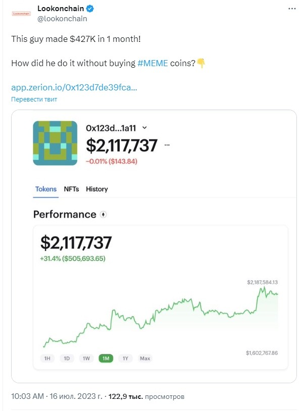Open the tweet three-dots menu

292,9
